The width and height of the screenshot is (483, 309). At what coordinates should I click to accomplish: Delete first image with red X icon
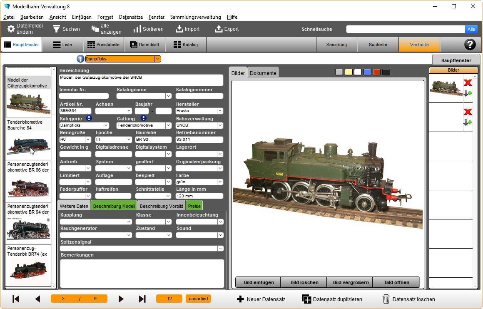[468, 83]
